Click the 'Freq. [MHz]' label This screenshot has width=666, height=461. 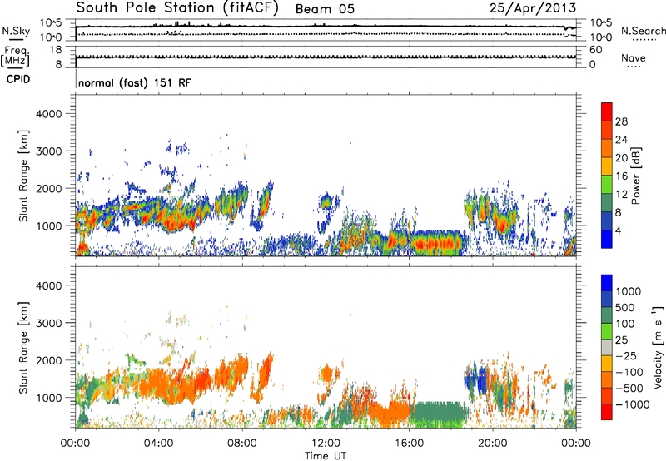pyautogui.click(x=16, y=56)
